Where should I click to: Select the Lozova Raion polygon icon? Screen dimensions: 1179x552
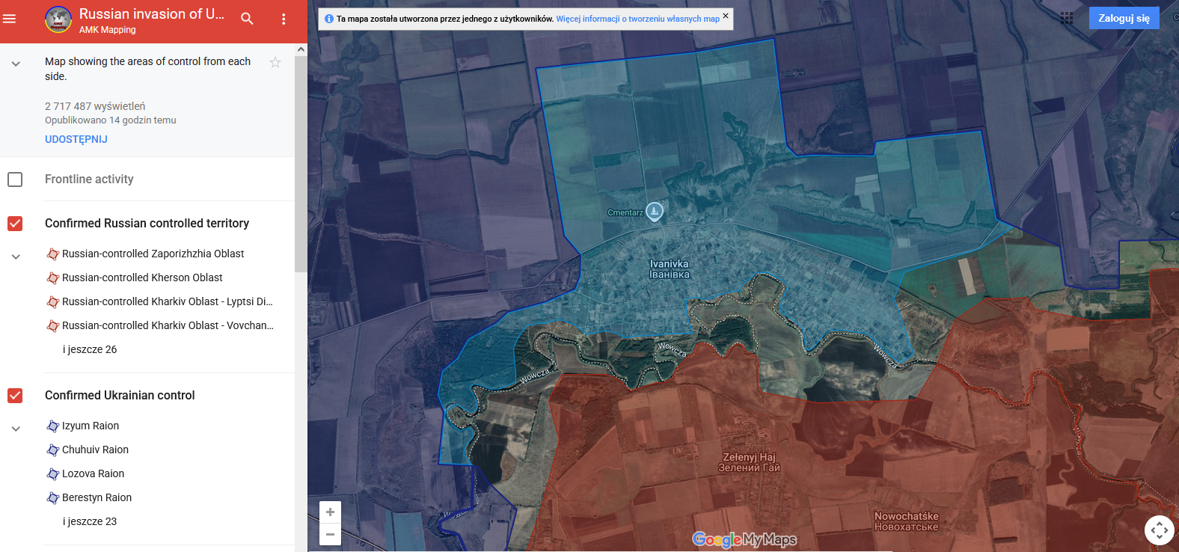tap(53, 474)
